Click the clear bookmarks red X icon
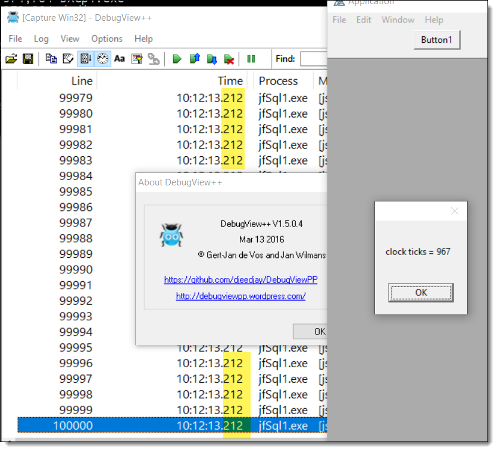This screenshot has height=451, width=497. [x=229, y=59]
